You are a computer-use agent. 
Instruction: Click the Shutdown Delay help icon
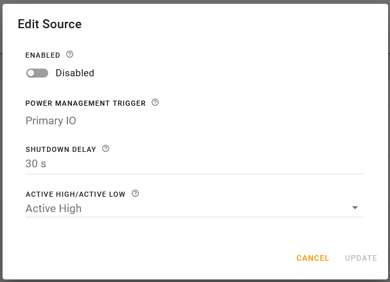(106, 149)
